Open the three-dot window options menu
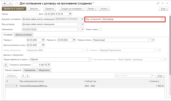This screenshot has height=101, width=171. (163, 3)
